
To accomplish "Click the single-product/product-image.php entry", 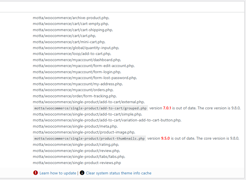I will (84, 132).
